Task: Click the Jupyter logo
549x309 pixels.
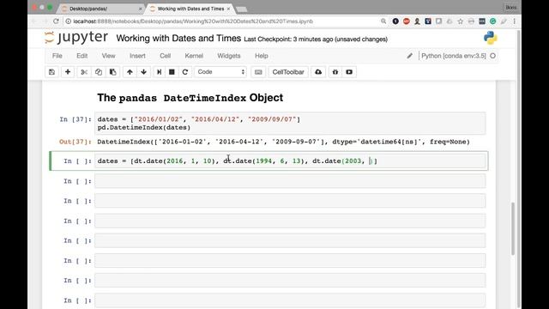Action: [x=76, y=37]
